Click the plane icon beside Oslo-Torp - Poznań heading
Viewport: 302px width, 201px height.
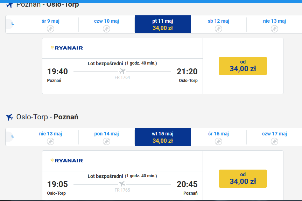pyautogui.click(x=10, y=117)
